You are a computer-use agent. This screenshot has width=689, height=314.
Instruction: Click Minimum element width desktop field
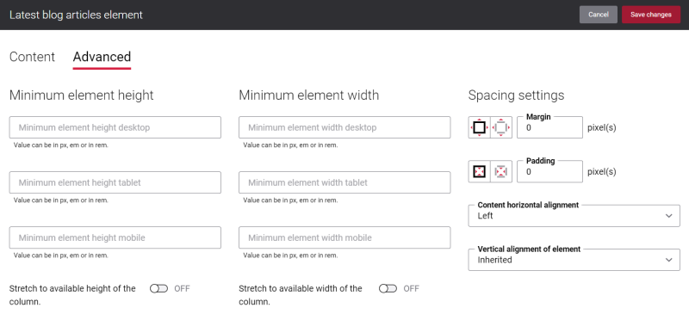pos(344,127)
